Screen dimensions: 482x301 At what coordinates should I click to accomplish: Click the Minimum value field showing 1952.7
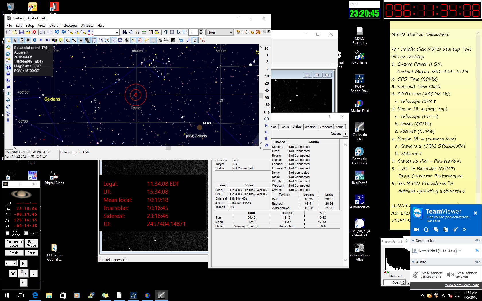pyautogui.click(x=392, y=282)
